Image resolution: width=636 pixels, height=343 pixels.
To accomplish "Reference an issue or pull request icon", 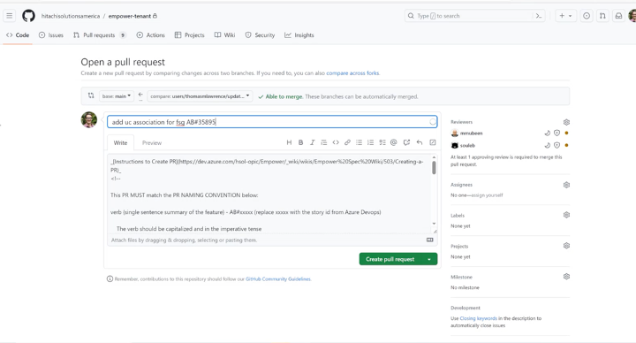I will (x=406, y=142).
